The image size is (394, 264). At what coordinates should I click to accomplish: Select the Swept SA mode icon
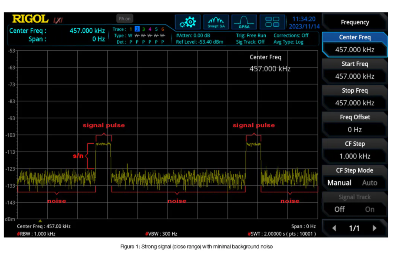216,22
